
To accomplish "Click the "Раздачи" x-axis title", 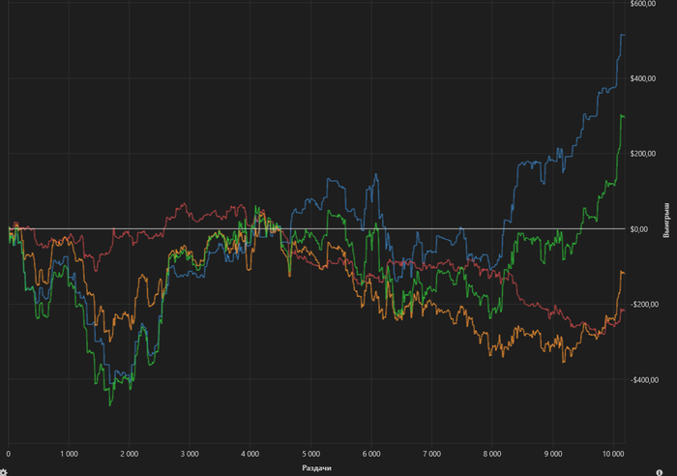I will pyautogui.click(x=316, y=468).
